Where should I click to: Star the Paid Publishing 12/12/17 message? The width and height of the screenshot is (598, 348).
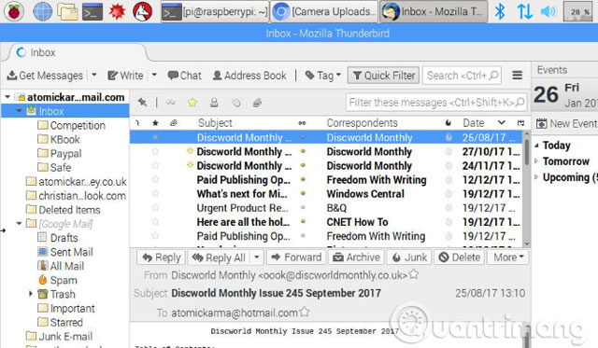point(155,179)
